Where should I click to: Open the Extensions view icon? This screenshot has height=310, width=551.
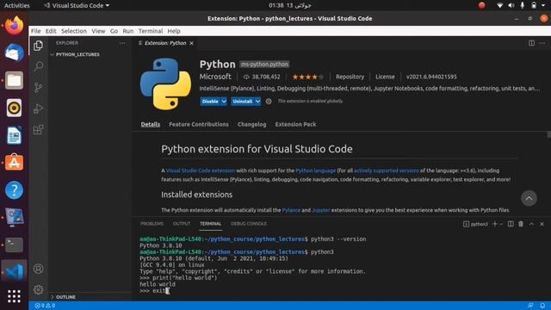tap(38, 130)
